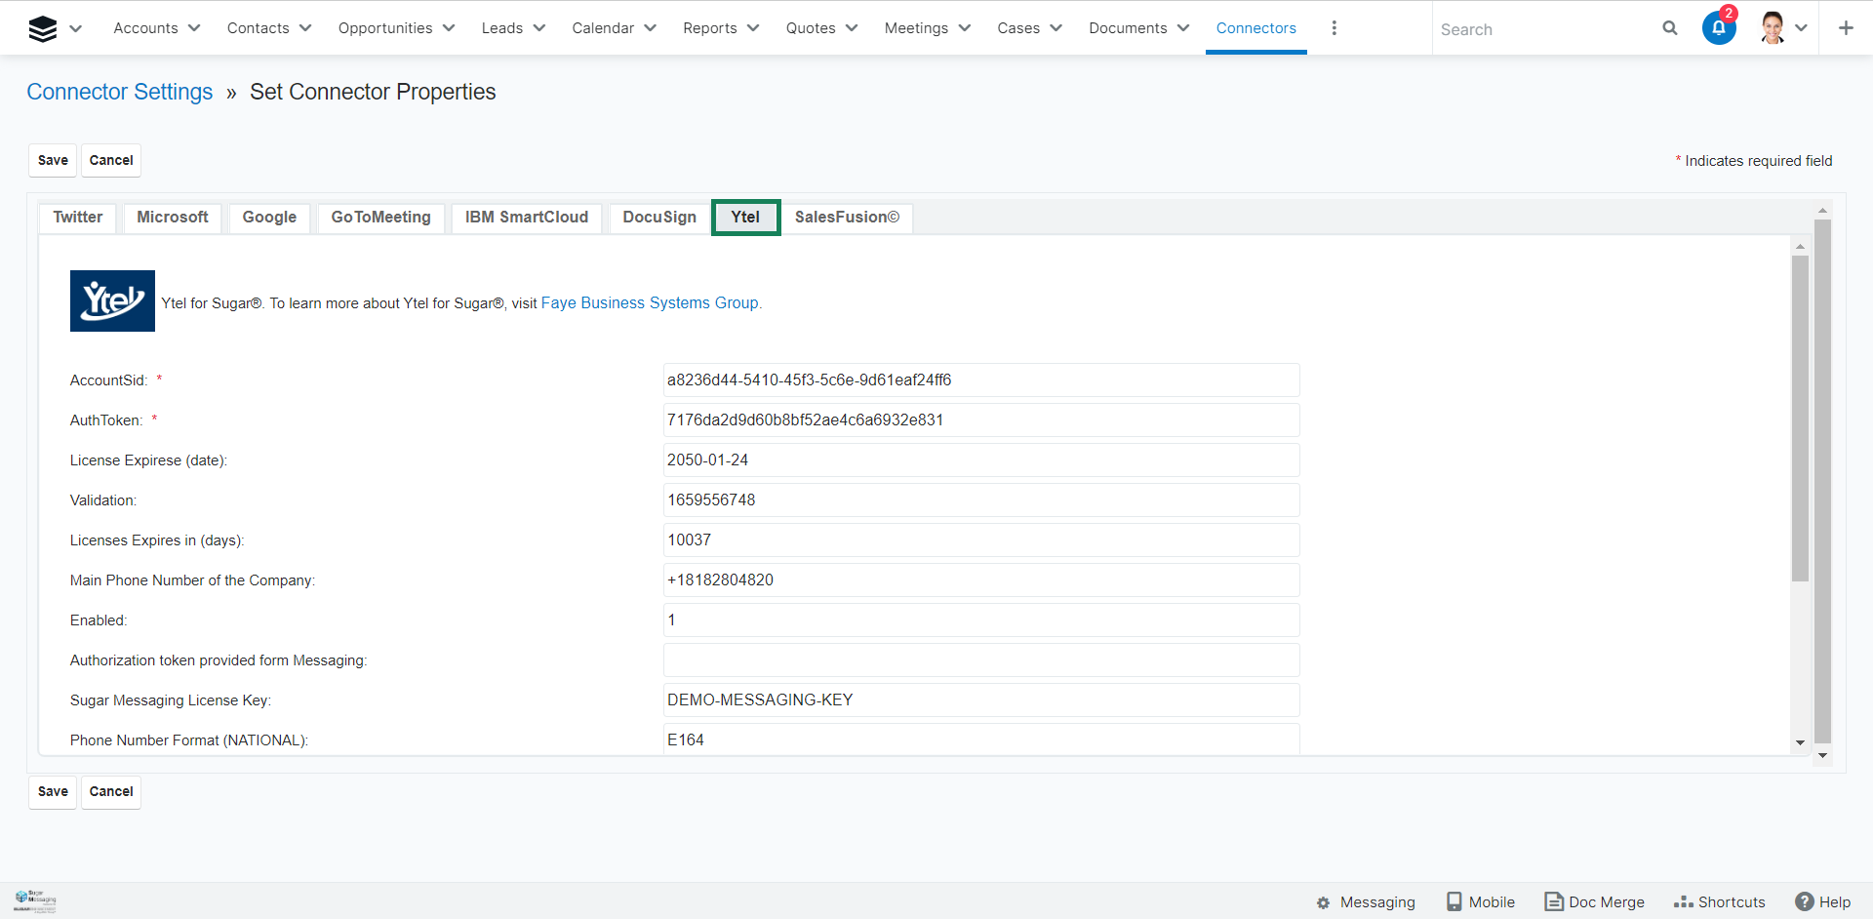Go back via Connector Settings breadcrumb
This screenshot has width=1873, height=919.
(120, 92)
